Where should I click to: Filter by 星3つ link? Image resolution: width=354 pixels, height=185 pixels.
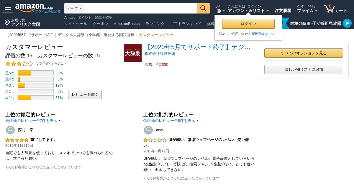tap(10, 85)
